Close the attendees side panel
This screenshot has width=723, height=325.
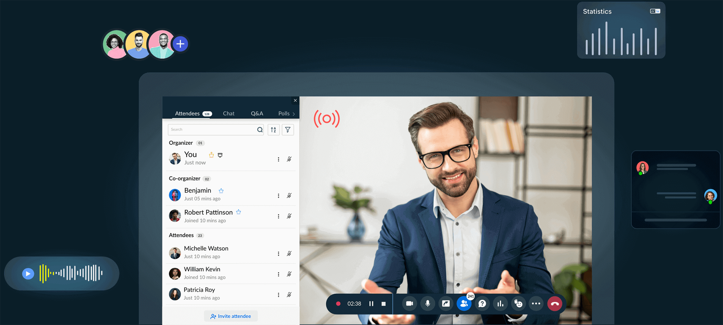point(295,101)
